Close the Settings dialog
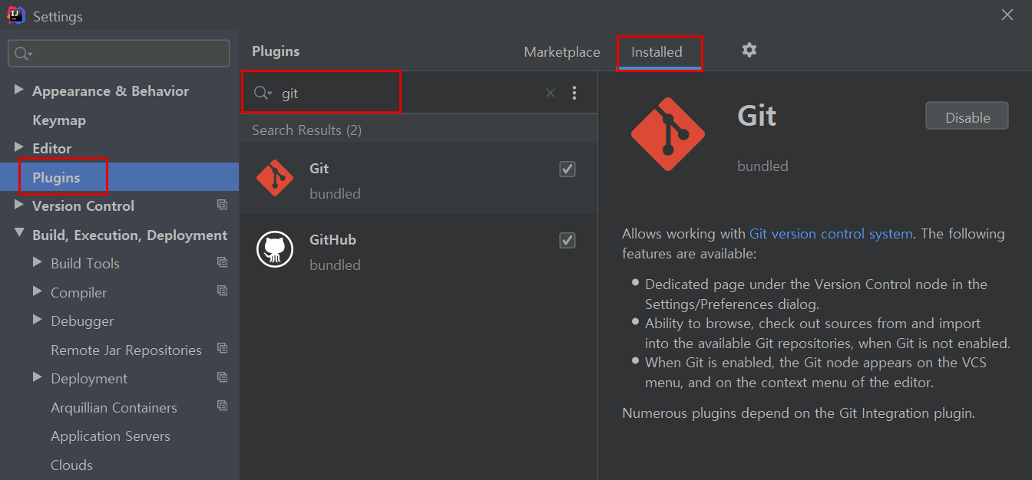This screenshot has height=480, width=1032. pyautogui.click(x=1007, y=15)
